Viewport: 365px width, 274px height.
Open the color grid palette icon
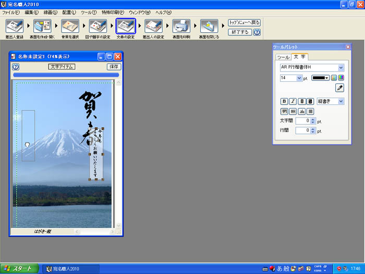335,78
